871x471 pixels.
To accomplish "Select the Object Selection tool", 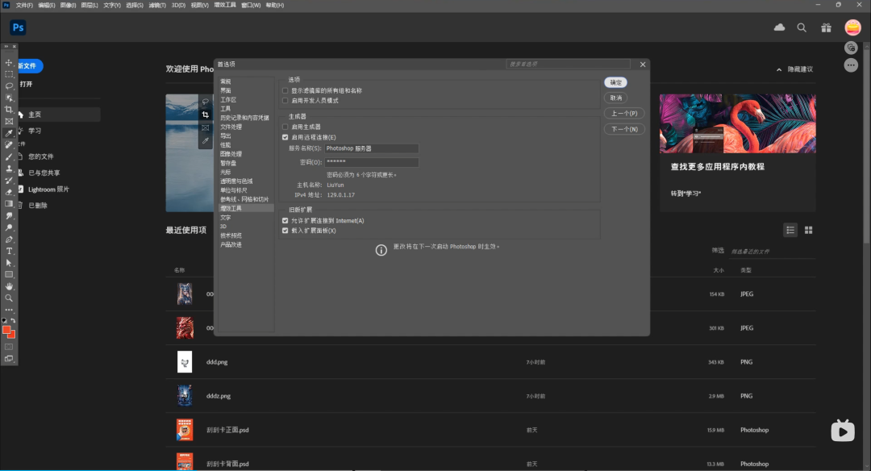I will [x=9, y=98].
